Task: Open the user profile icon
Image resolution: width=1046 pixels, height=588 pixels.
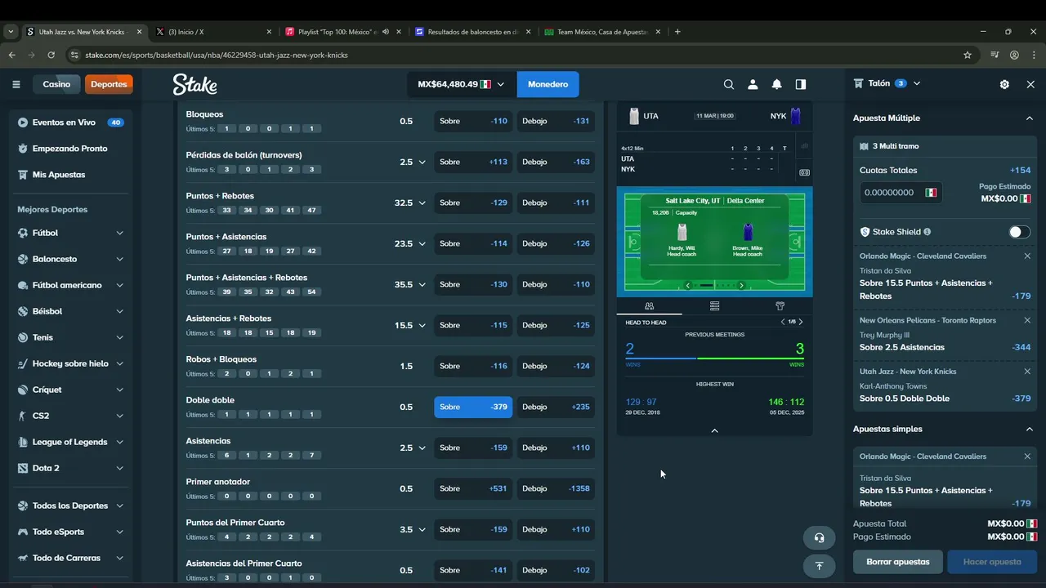Action: pos(753,84)
